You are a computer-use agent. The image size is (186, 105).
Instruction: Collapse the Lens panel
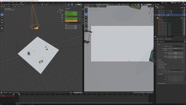tap(159, 44)
